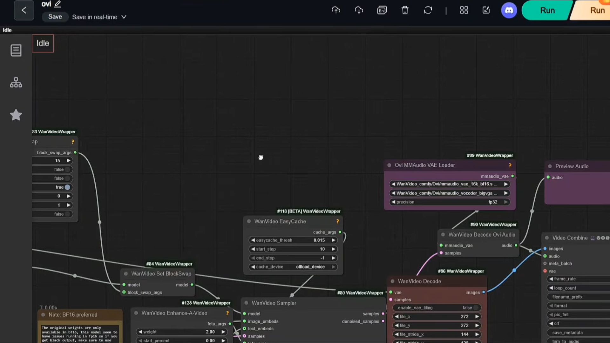610x343 pixels.
Task: Open the star favorites sidebar icon
Action: (16, 115)
